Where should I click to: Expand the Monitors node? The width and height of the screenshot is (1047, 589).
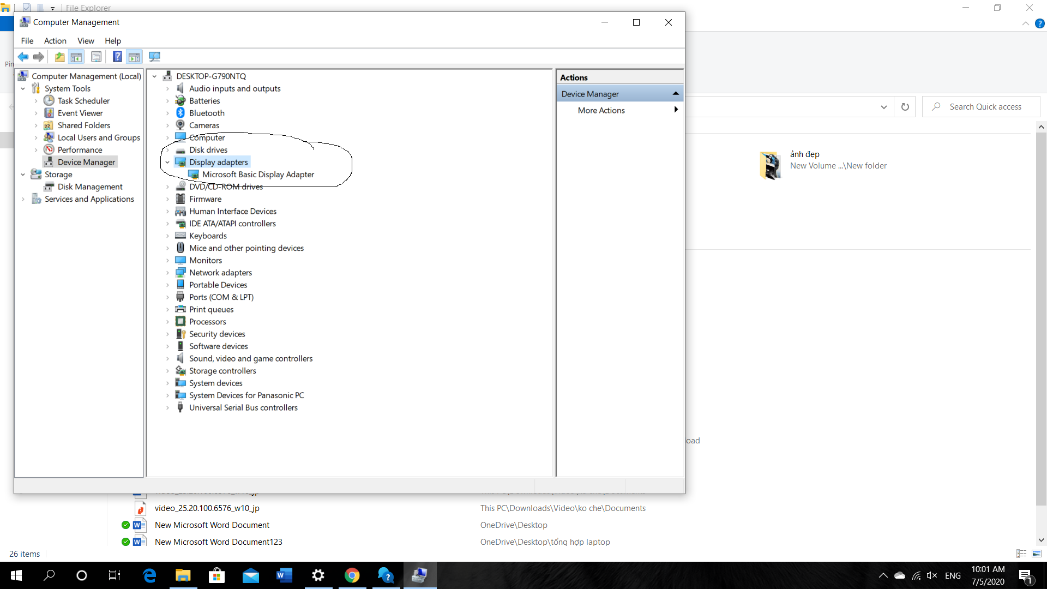tap(167, 260)
